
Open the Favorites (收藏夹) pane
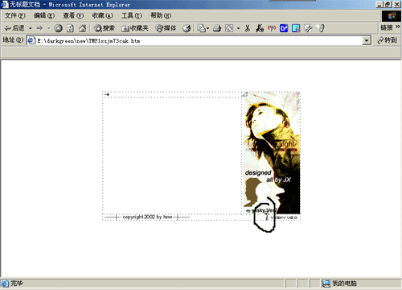coord(135,28)
